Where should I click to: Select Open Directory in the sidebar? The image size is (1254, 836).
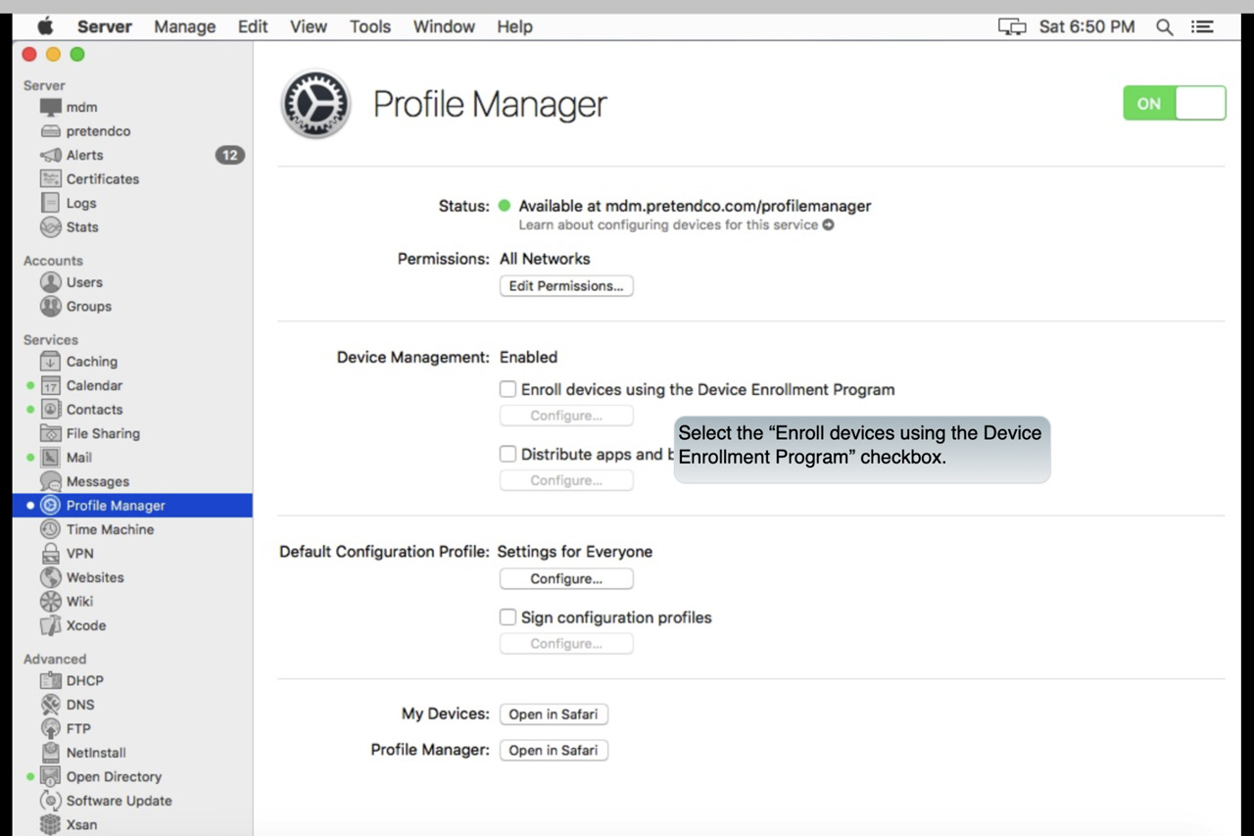click(114, 776)
